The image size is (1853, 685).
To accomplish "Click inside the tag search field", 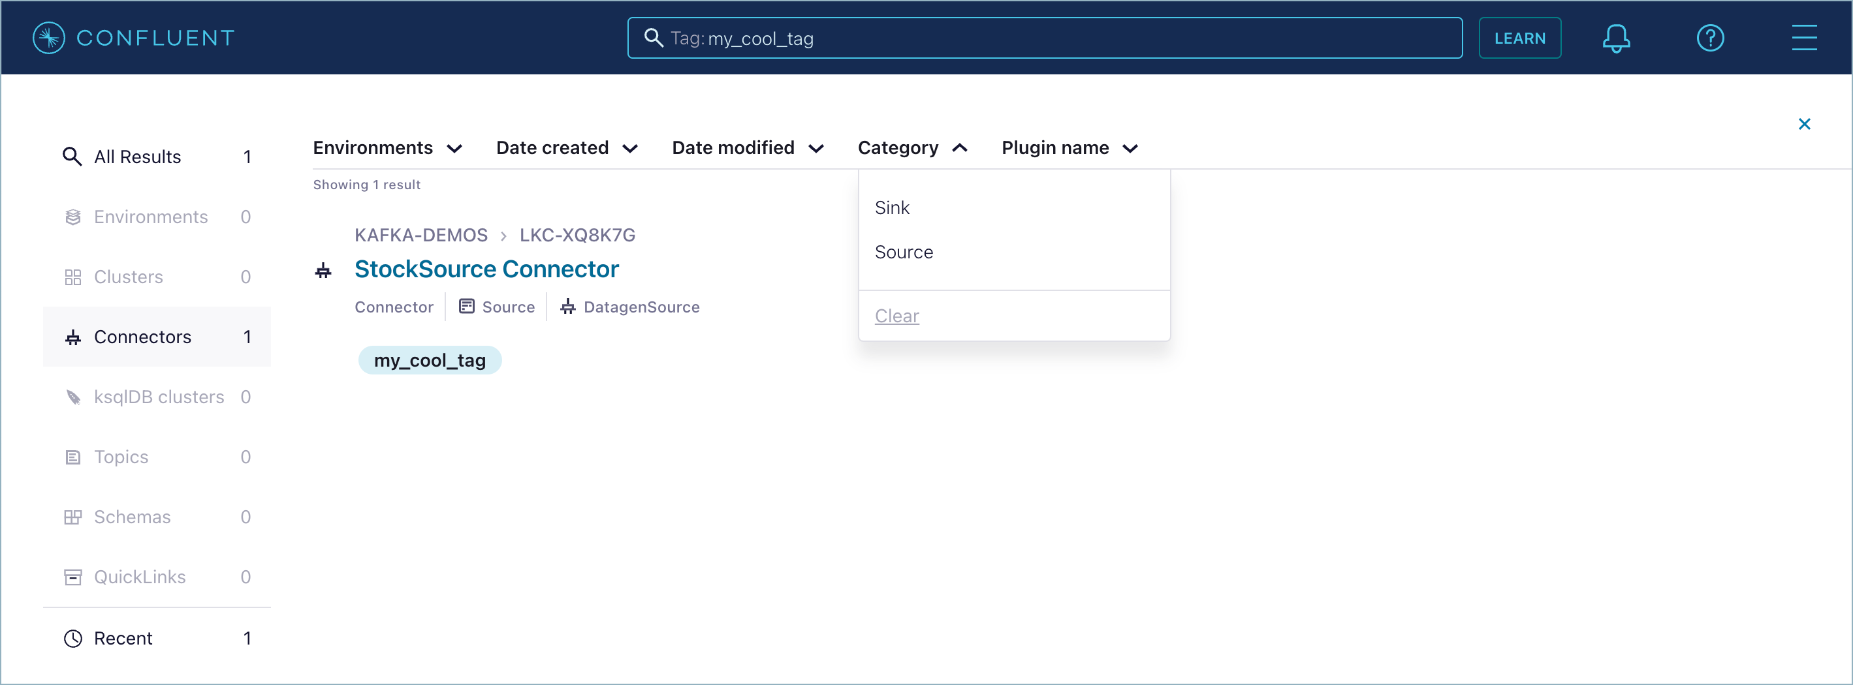I will [x=1043, y=38].
